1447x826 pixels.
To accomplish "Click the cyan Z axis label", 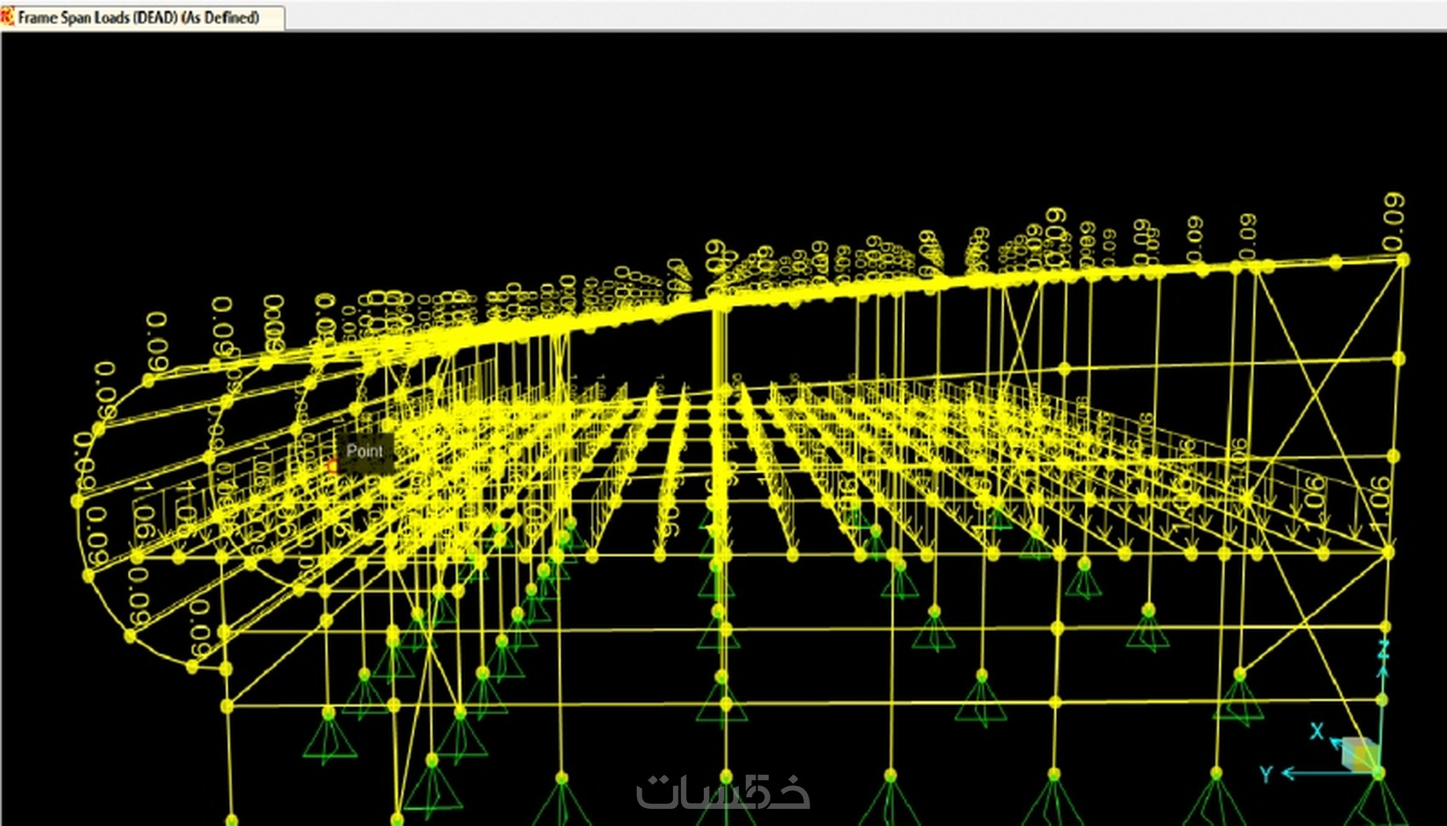I will point(1383,650).
